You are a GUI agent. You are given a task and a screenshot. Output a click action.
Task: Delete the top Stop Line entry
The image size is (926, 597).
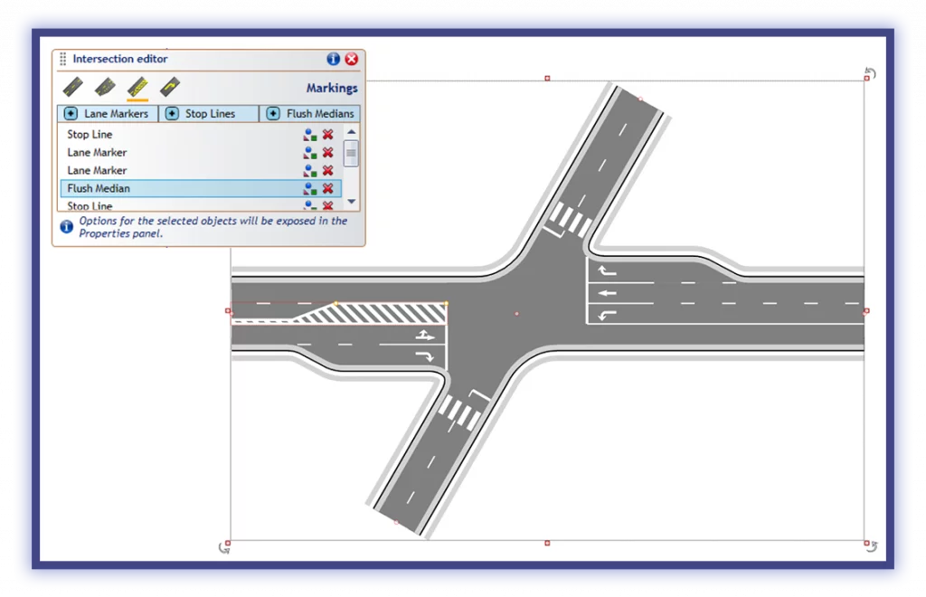327,134
